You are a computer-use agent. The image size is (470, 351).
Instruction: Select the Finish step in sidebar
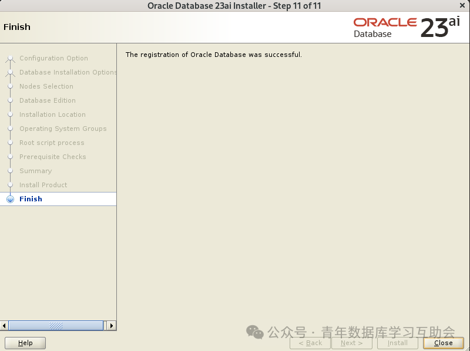tap(31, 199)
